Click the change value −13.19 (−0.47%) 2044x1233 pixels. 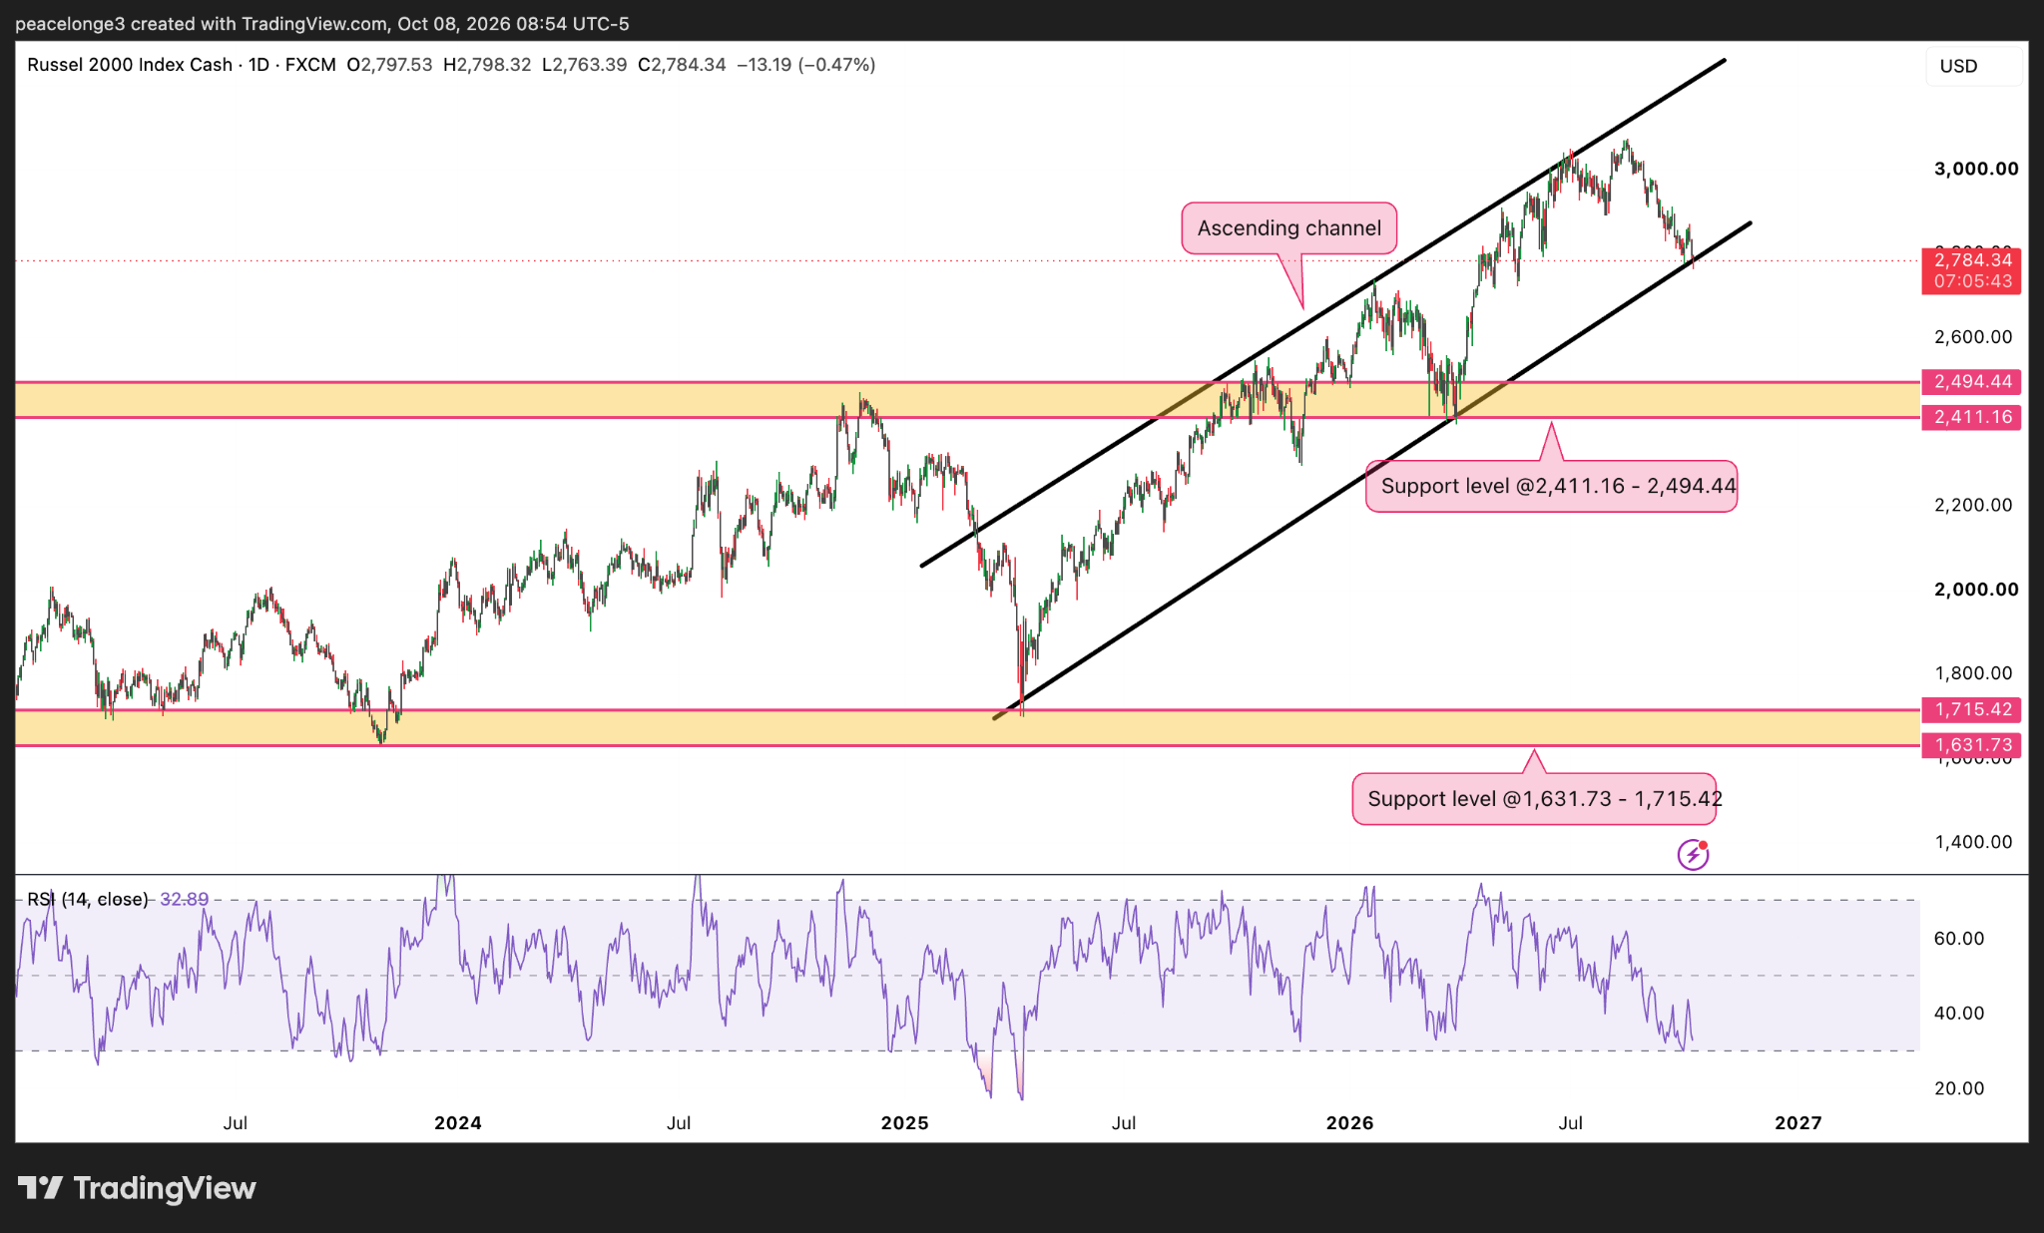tap(806, 65)
